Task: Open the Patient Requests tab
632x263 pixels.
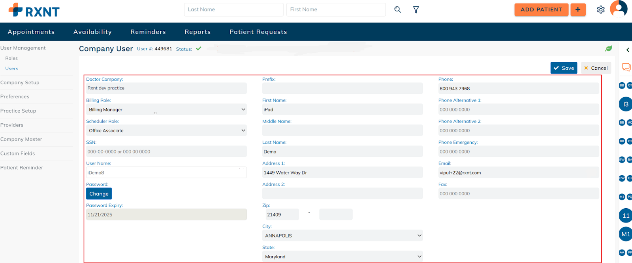Action: [x=258, y=32]
